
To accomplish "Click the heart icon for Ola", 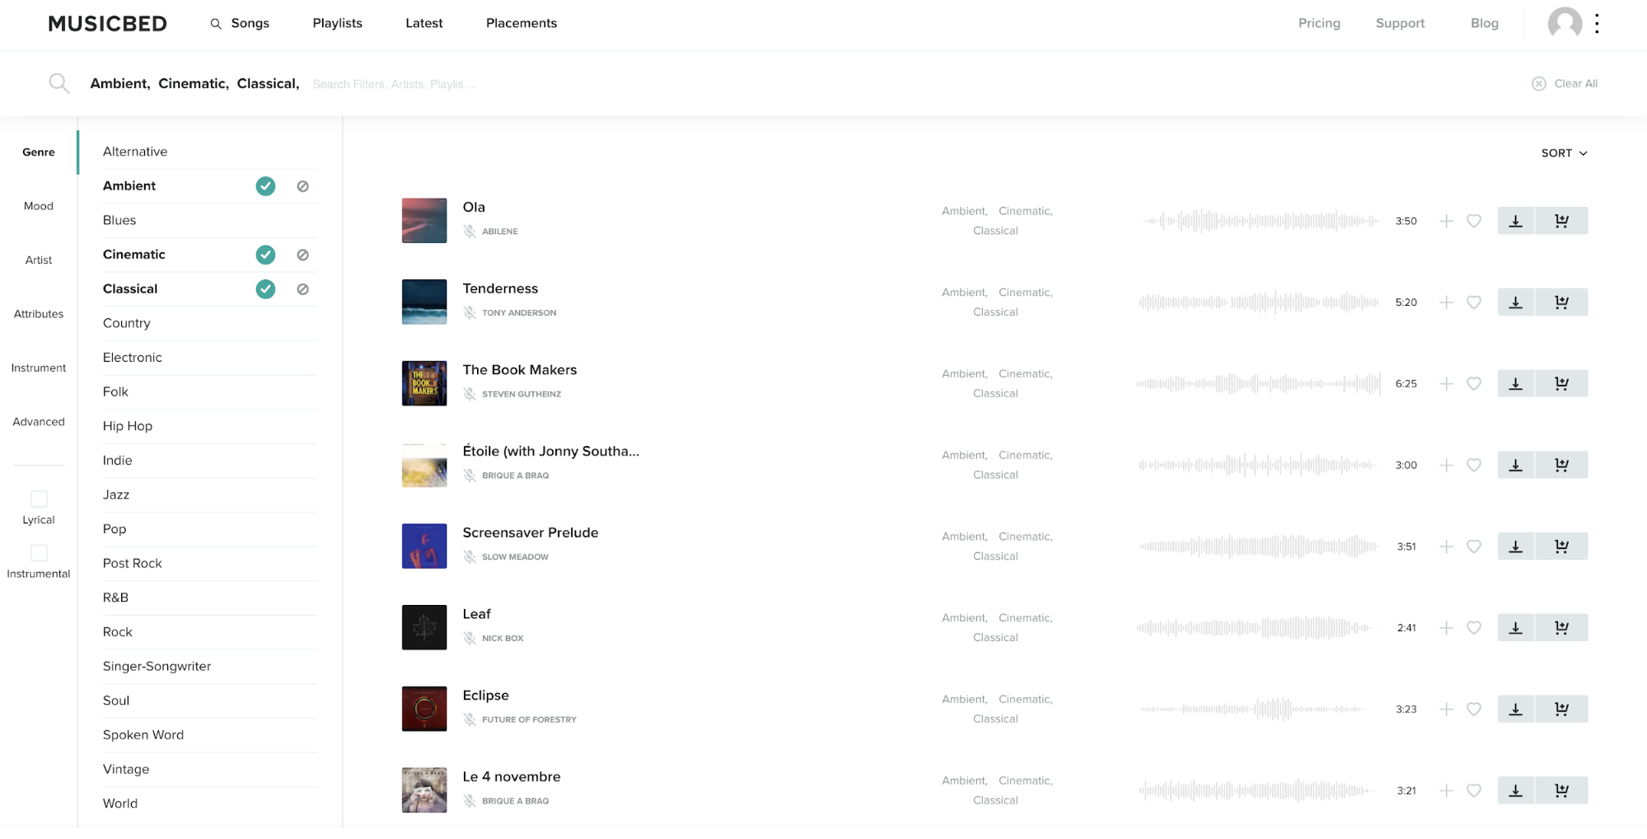I will (x=1474, y=221).
